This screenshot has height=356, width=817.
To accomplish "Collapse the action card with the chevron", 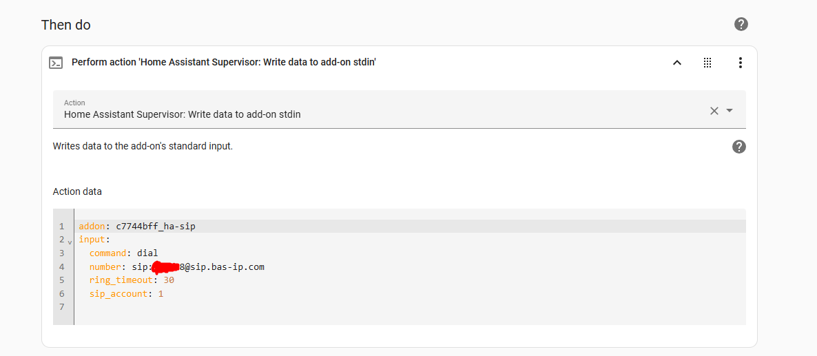I will (x=676, y=63).
